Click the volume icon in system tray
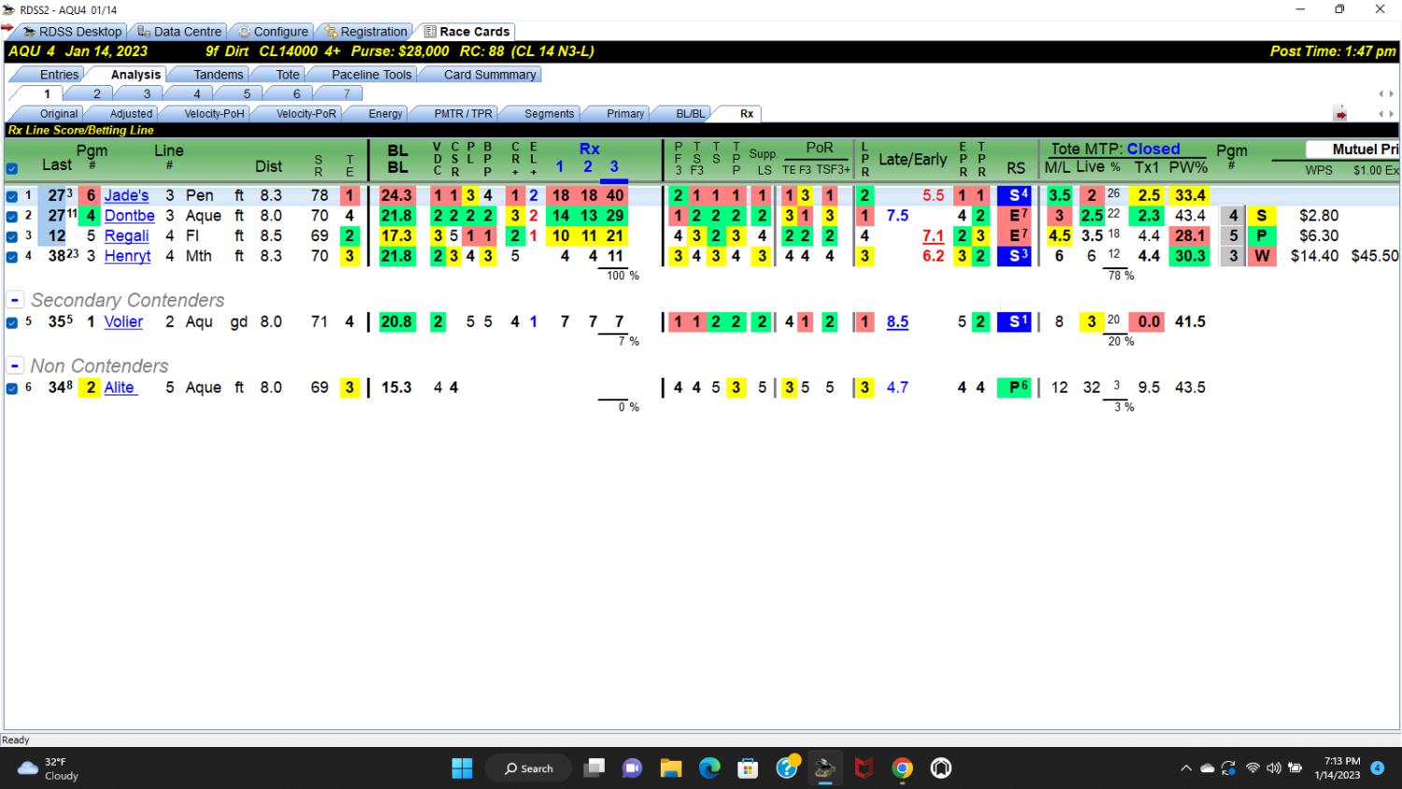The height and width of the screenshot is (789, 1402). coord(1273,768)
